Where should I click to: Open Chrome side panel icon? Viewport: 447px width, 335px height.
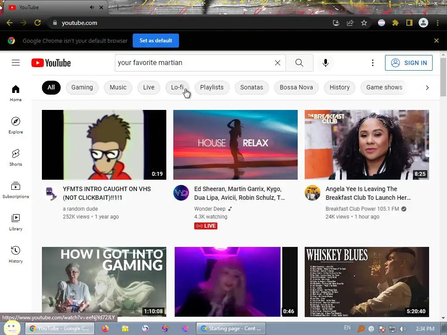409,23
